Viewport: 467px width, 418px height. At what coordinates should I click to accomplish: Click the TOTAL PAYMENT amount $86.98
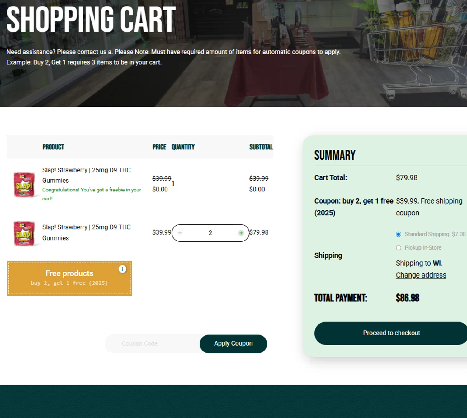(408, 298)
